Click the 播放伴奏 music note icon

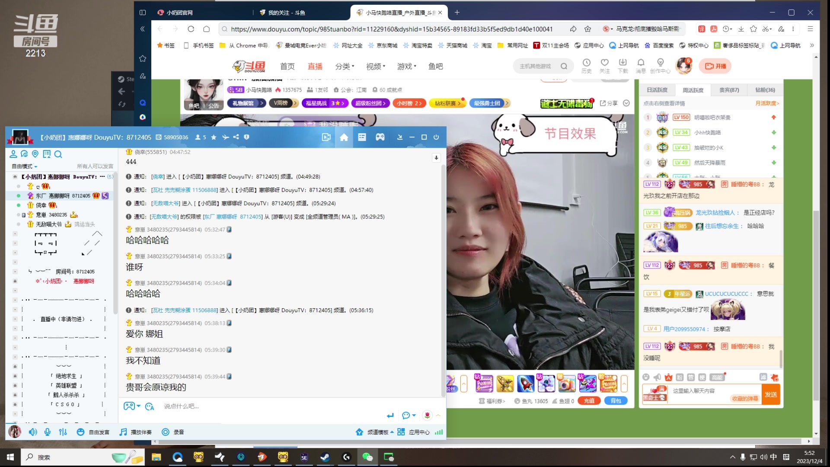click(124, 432)
